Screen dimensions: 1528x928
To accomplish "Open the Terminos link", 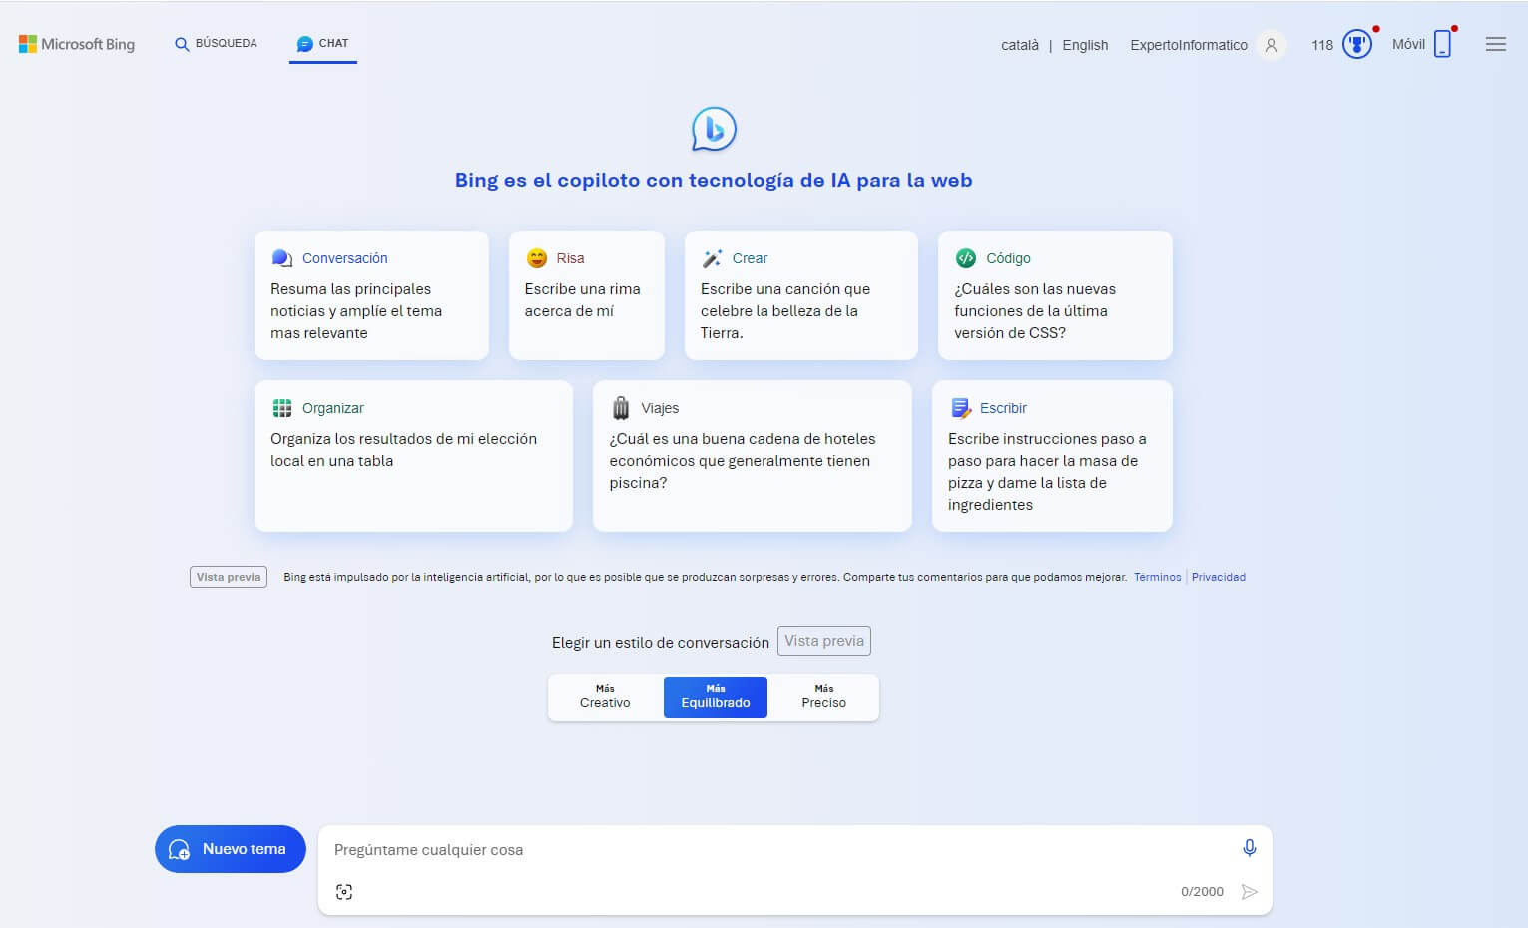I will point(1157,577).
